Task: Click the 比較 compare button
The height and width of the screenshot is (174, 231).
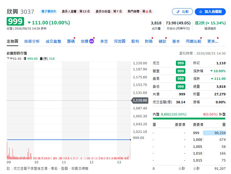Action: 182,12
